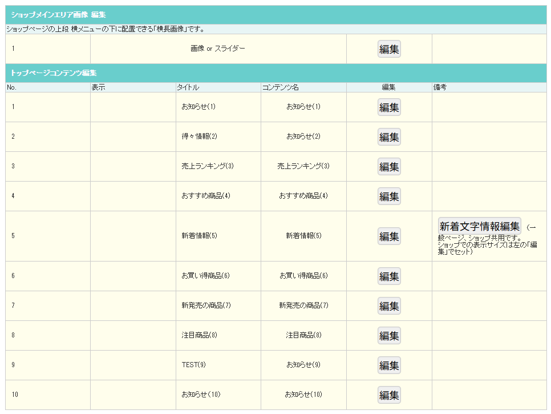This screenshot has width=551, height=414.
Task: Edit the 新発売の商品(7) content
Action: 389,306
